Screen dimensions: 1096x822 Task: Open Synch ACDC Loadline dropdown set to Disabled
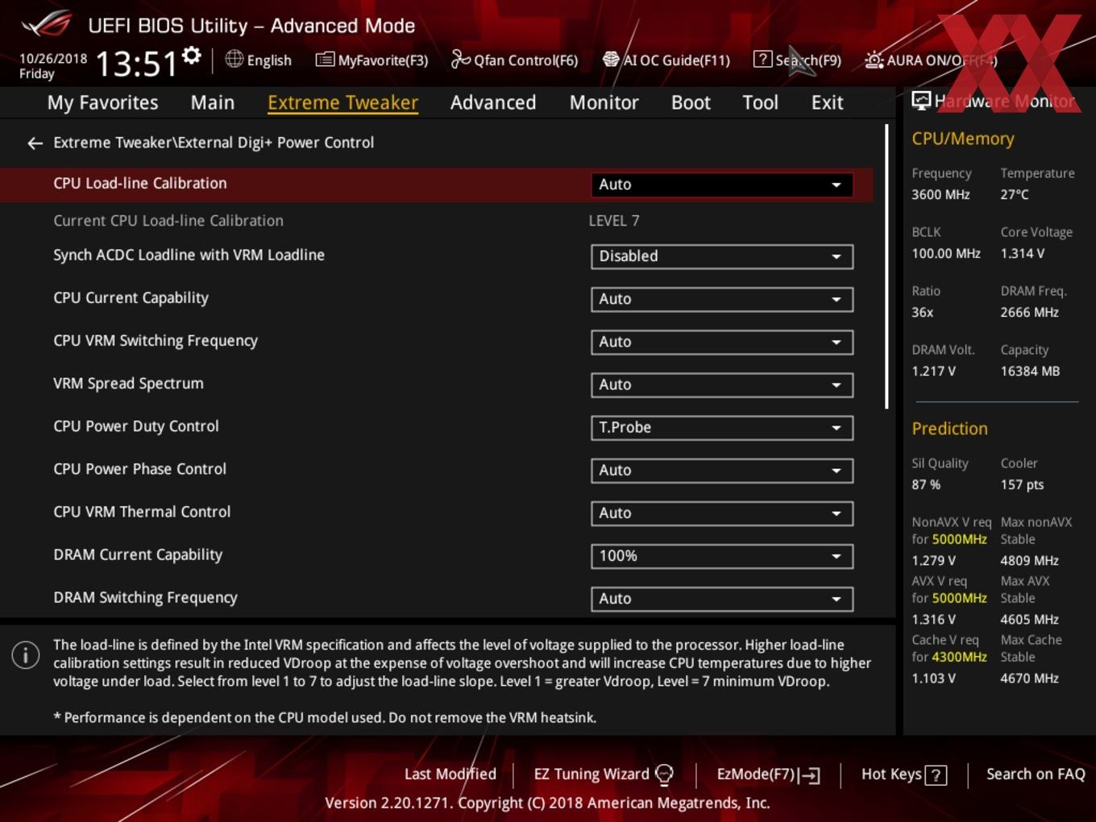click(721, 256)
